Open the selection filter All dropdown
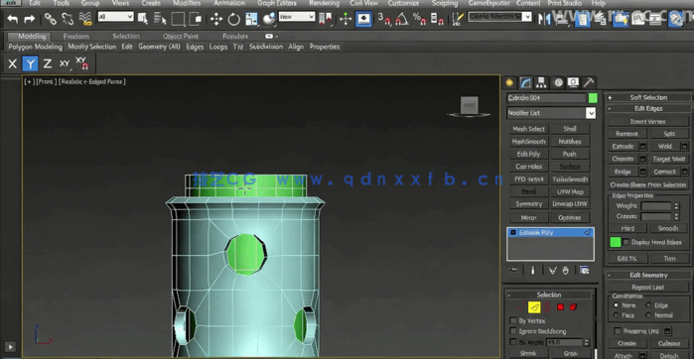Screen dimensions: 694x359 click(x=115, y=17)
